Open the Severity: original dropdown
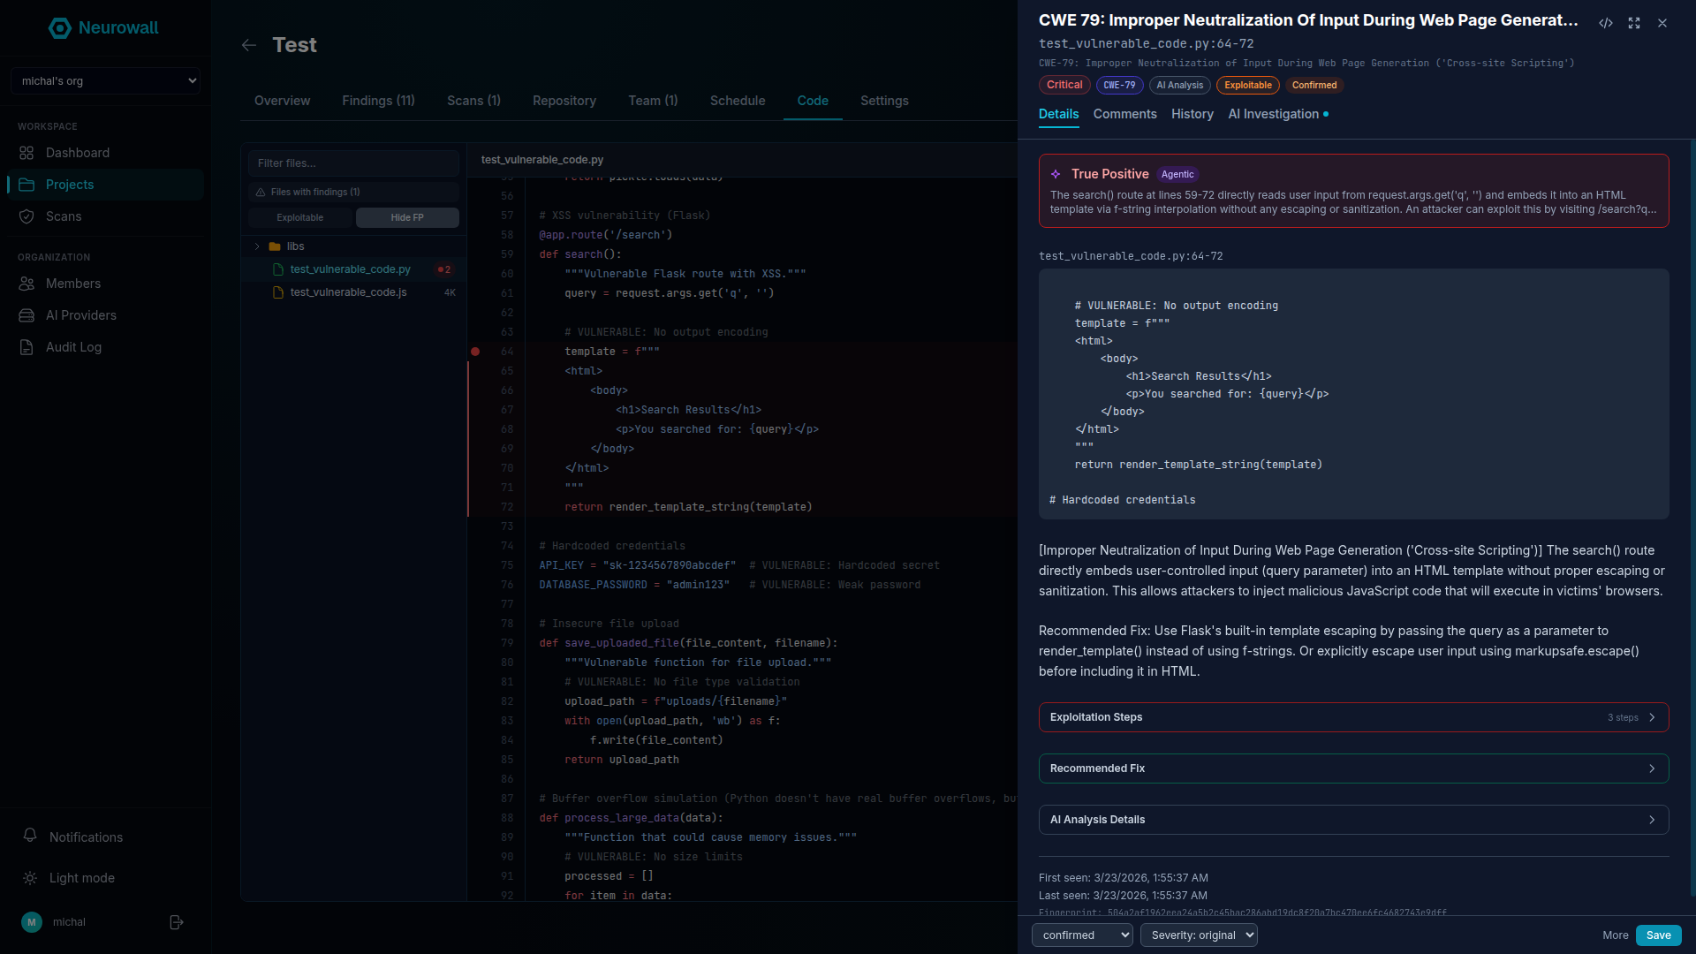1696x954 pixels. click(1199, 935)
